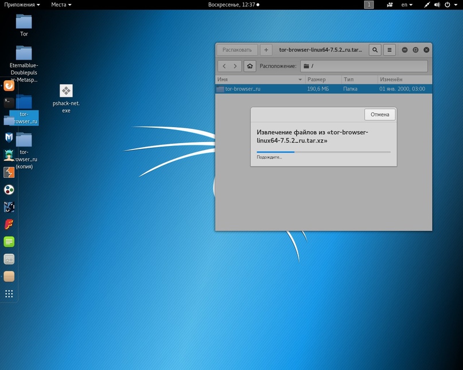Open the hamburger menu in Archive Manager
Viewport: 463px width, 370px height.
coord(390,50)
